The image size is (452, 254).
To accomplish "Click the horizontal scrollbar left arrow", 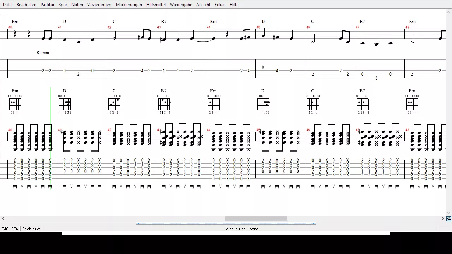I will pyautogui.click(x=3, y=219).
